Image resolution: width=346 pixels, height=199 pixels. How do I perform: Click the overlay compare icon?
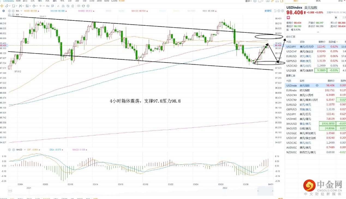click(x=79, y=6)
